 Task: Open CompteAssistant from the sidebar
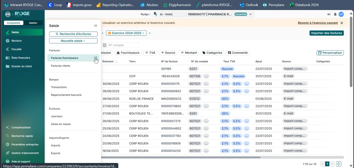20,127
